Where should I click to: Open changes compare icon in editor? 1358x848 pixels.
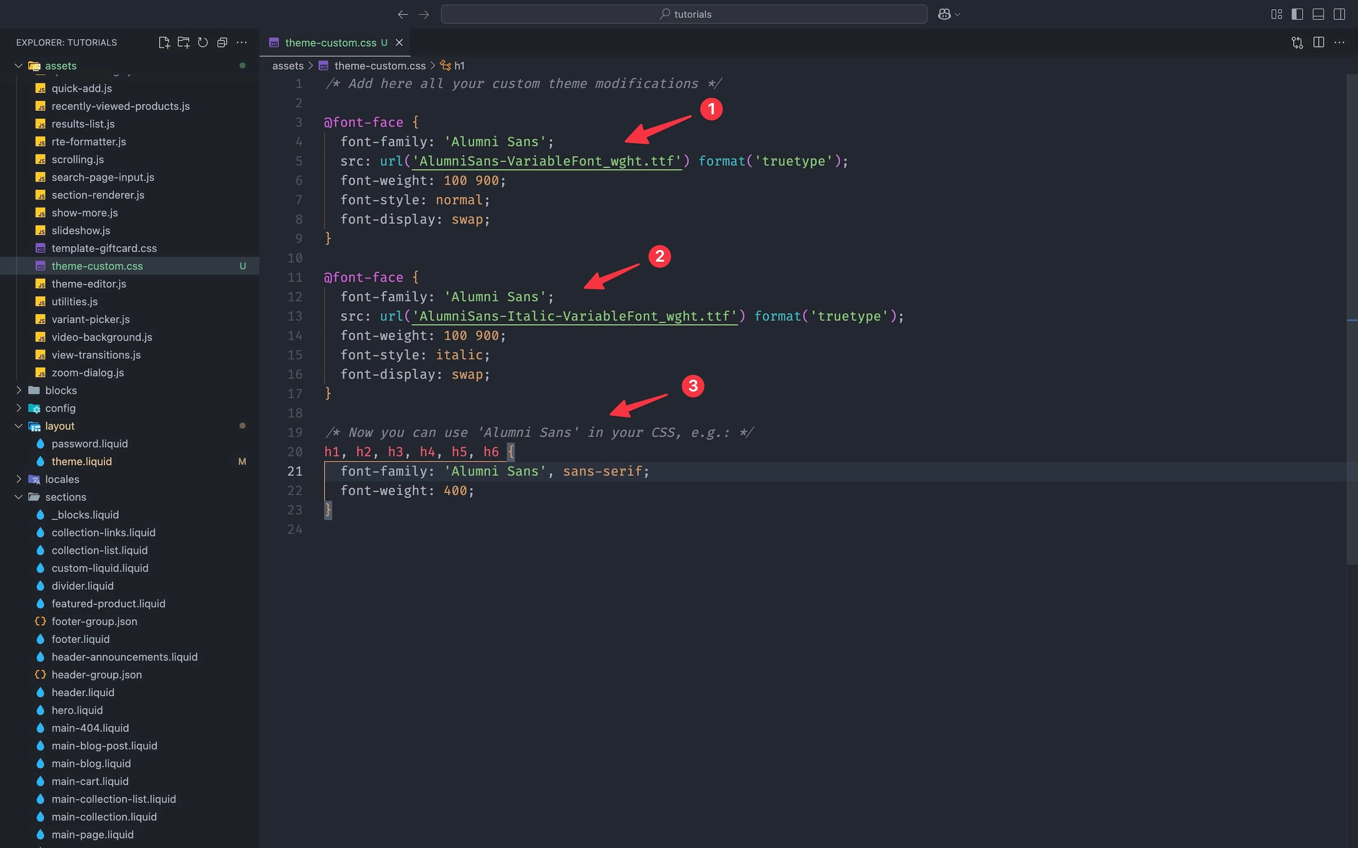[x=1297, y=42]
